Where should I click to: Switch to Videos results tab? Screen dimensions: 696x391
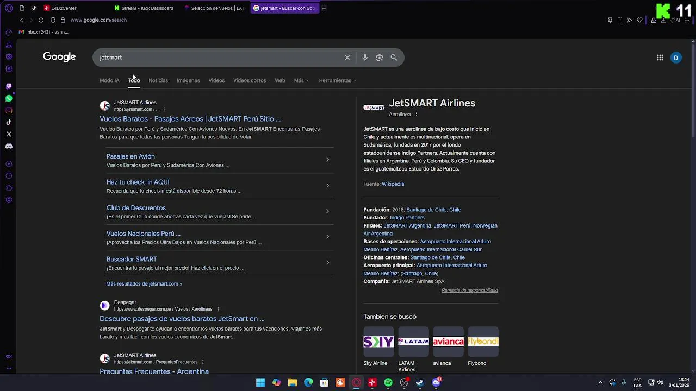tap(216, 80)
